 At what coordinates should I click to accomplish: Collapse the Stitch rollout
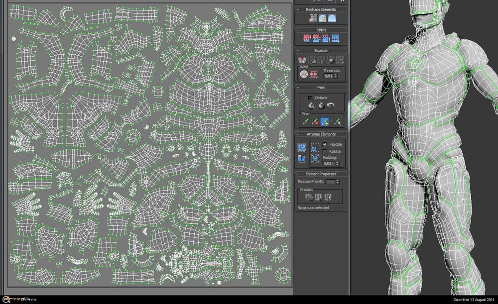point(321,30)
